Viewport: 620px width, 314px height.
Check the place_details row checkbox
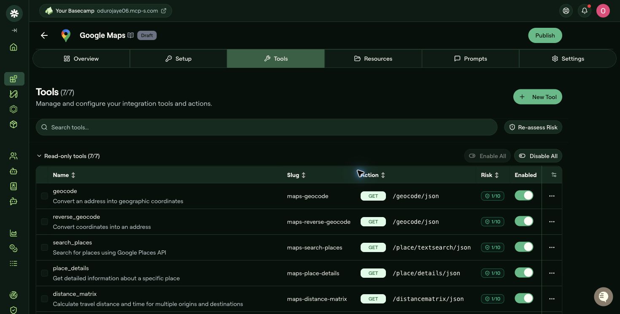click(x=44, y=273)
